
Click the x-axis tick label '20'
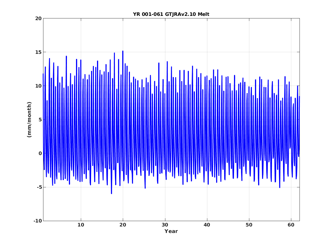[x=123, y=225]
